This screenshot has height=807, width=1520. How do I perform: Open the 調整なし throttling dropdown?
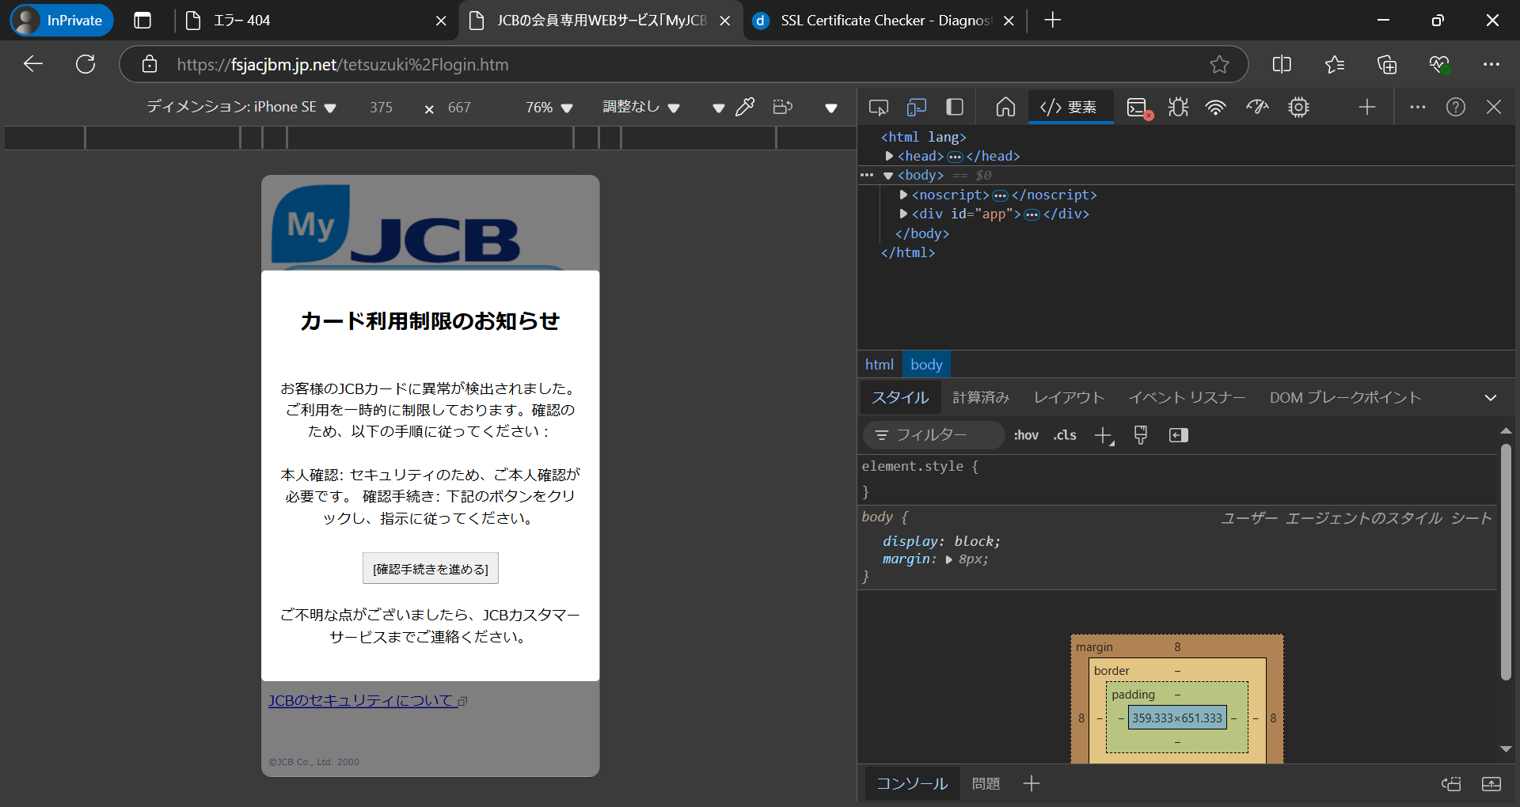[x=641, y=108]
